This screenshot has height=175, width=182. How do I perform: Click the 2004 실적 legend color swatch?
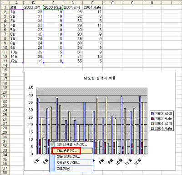[x=152, y=123]
